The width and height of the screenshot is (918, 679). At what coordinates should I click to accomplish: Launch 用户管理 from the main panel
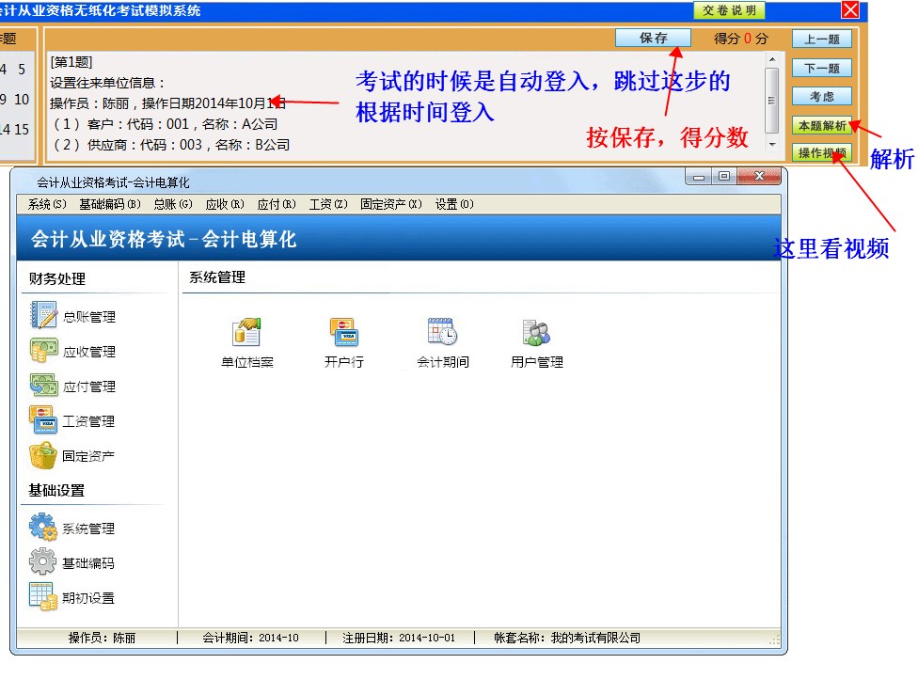pyautogui.click(x=536, y=337)
